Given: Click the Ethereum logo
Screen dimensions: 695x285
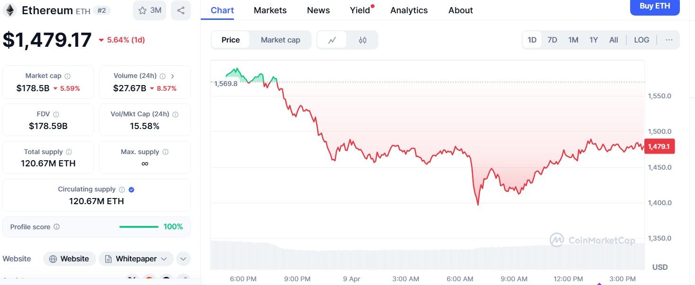Looking at the screenshot, I should tap(10, 10).
